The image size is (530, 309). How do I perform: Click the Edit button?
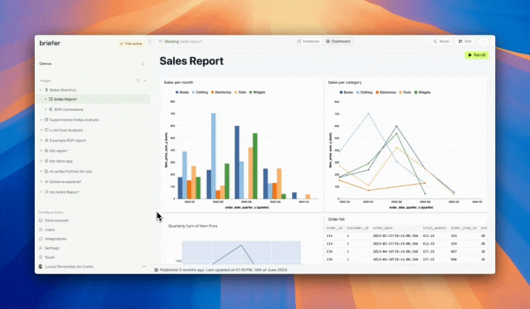(x=465, y=41)
